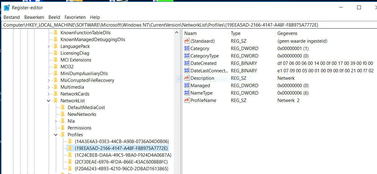Select the KnownFunctionTableDlls folder icon

pyautogui.click(x=56, y=33)
